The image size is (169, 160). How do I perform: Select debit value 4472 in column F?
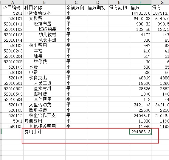tap(140, 34)
